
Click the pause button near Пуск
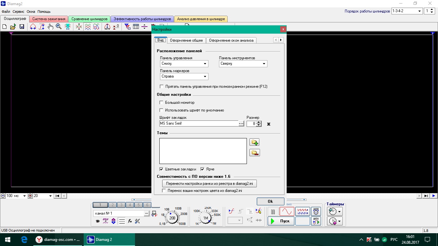[x=273, y=212]
